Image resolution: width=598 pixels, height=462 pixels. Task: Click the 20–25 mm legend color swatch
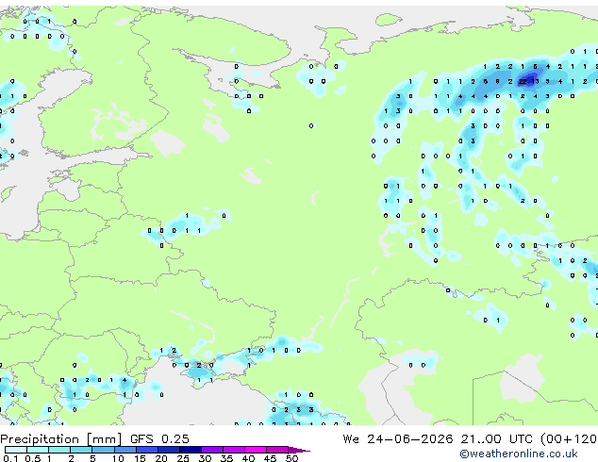click(x=168, y=450)
